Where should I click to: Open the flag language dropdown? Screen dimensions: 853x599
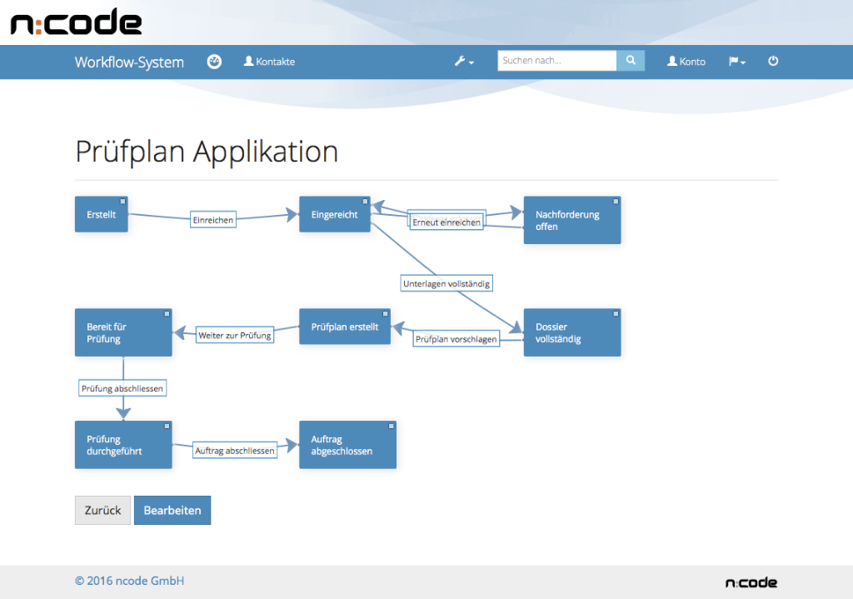coord(737,62)
